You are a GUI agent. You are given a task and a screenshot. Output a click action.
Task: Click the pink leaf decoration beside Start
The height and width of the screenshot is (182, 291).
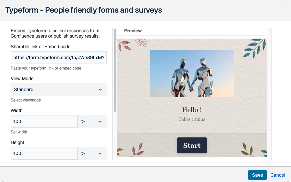click(x=138, y=149)
